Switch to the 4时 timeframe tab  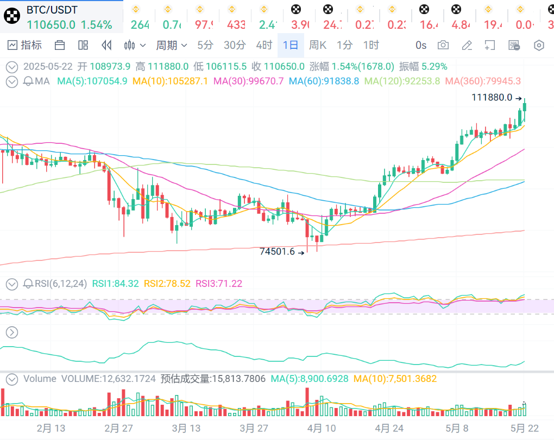(x=265, y=45)
